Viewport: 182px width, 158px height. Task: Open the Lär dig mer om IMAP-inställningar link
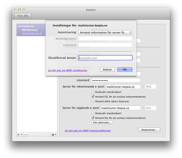click(68, 70)
